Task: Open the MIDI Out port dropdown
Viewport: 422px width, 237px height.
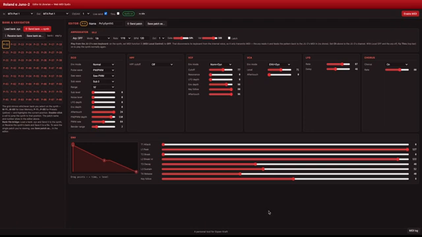Action: (55, 14)
